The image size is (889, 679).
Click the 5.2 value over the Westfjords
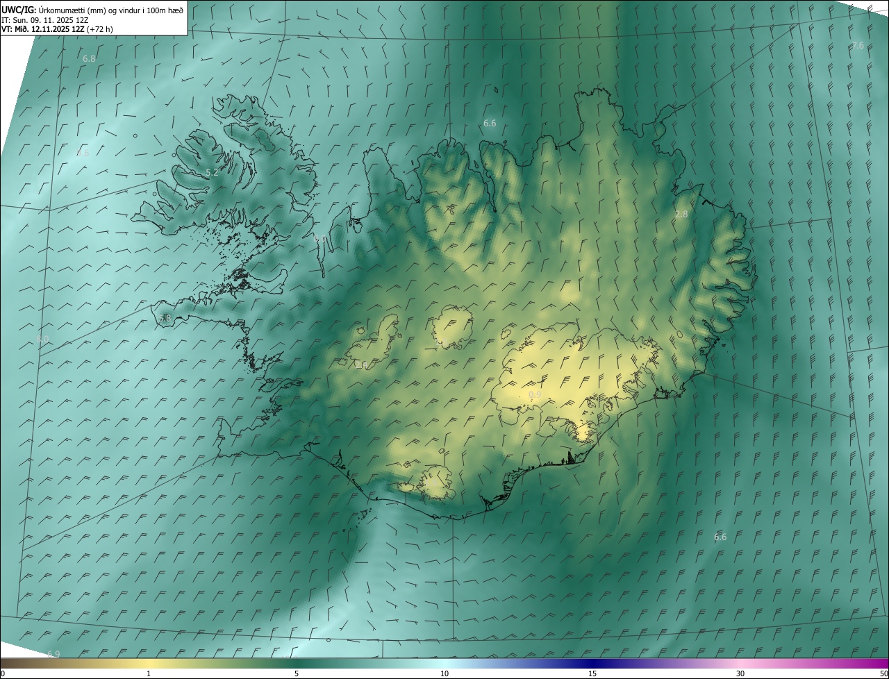212,172
